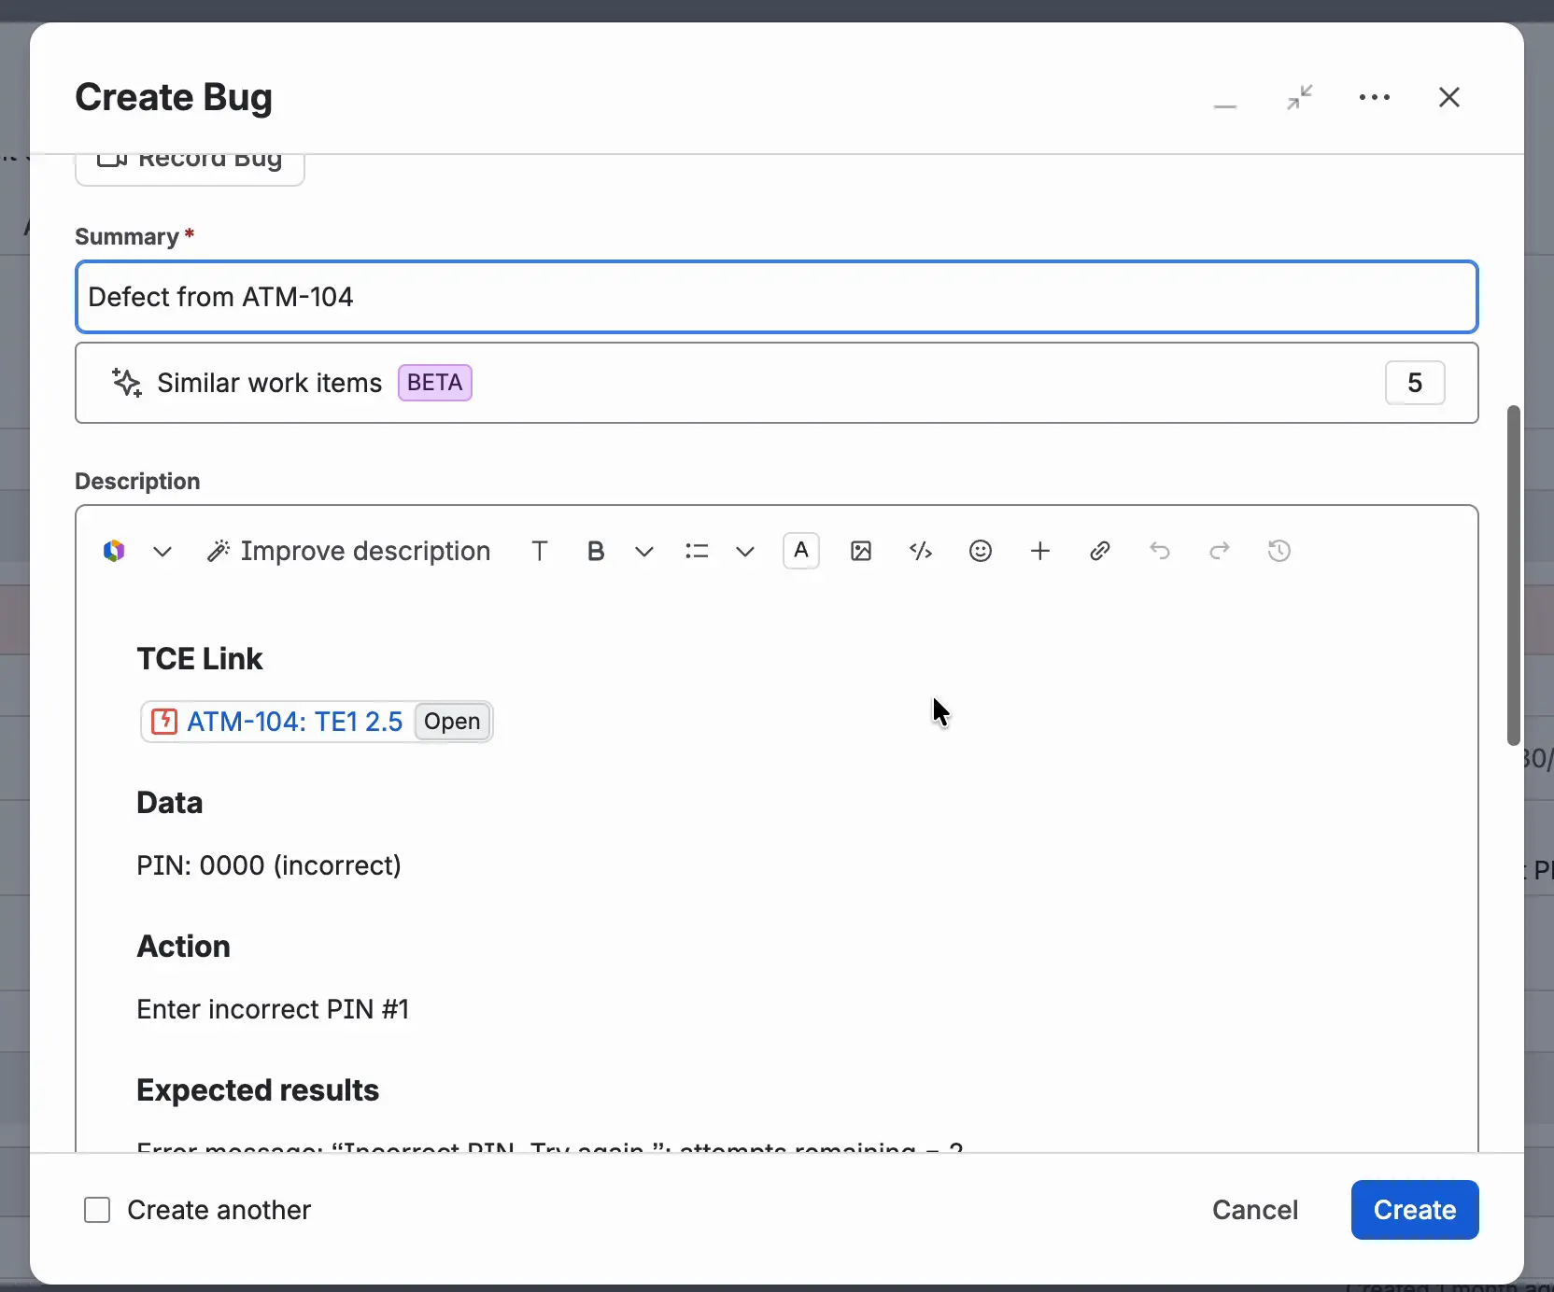Screen dimensions: 1554x1292
Task: Open the ATM-104: TE1 2.5 link
Action: click(295, 722)
